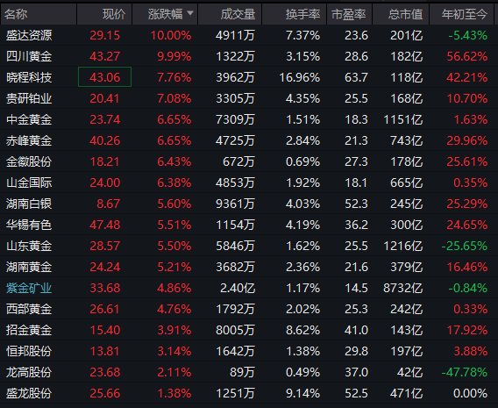The width and height of the screenshot is (498, 408).
Task: Select stock 盛龙股份
Action: (x=29, y=393)
